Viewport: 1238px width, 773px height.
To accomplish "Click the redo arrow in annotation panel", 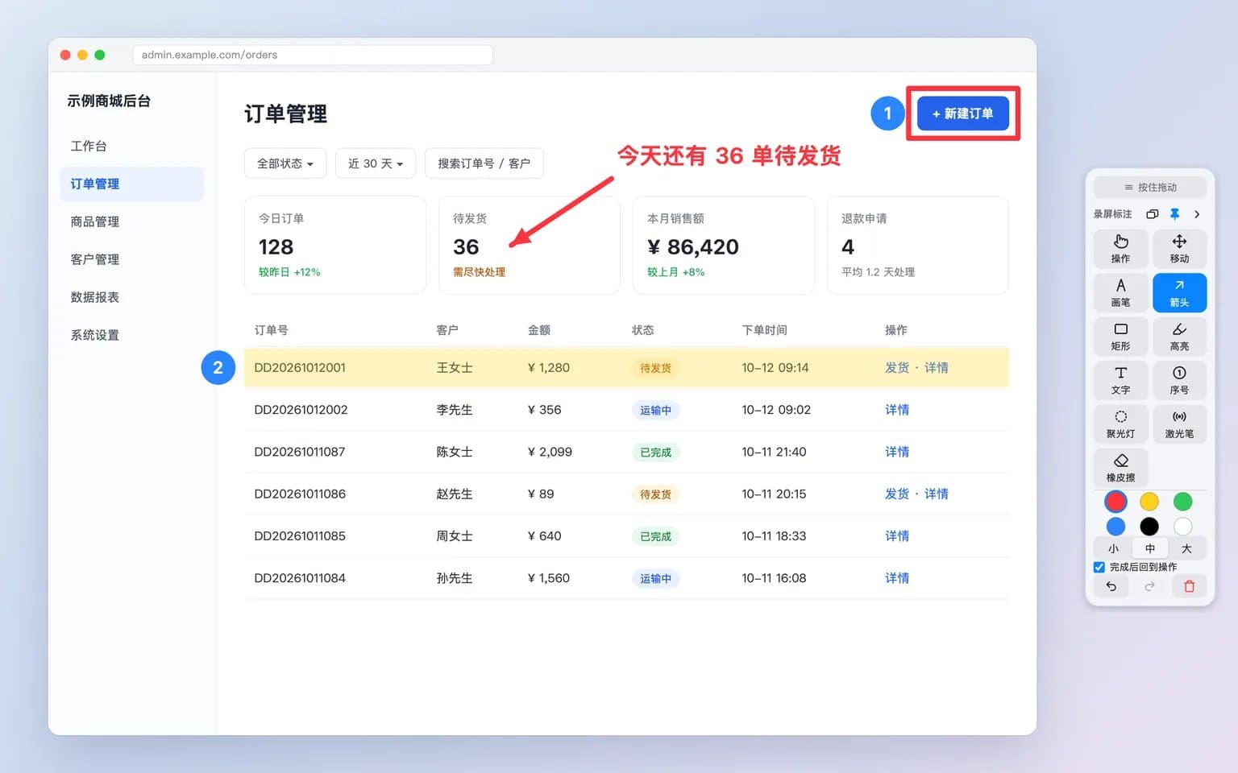I will click(1150, 586).
